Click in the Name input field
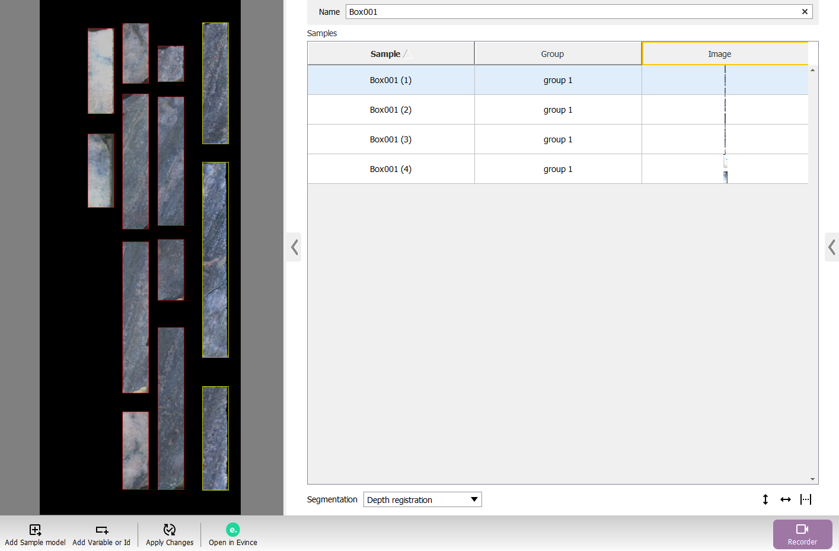The image size is (839, 551). click(x=569, y=12)
